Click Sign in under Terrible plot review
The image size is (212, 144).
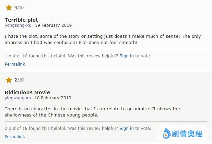coord(127,56)
